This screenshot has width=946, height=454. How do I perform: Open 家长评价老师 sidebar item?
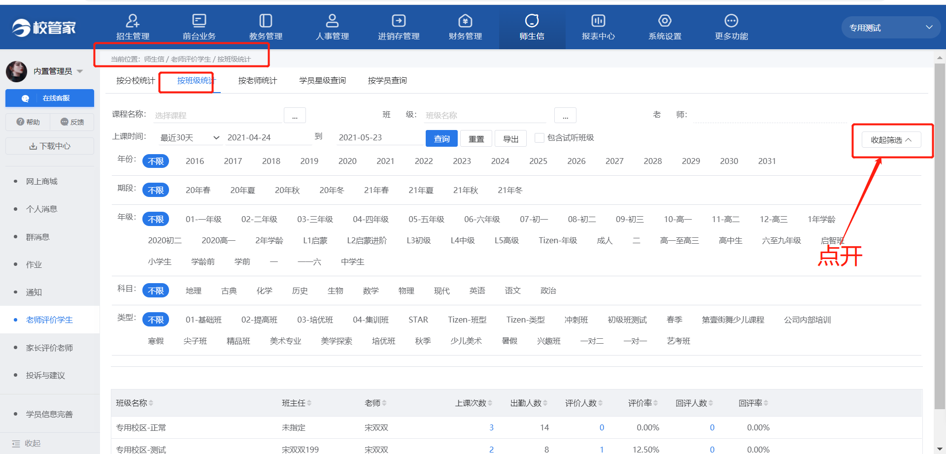49,348
